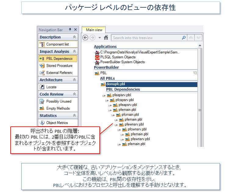This screenshot has height=193, width=237.
Task: Open Stored Procedure impact analysis item
Action: click(x=59, y=66)
